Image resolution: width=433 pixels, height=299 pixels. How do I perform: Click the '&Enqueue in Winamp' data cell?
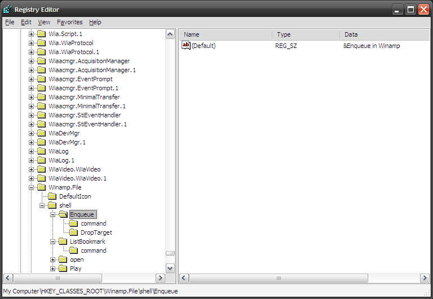coord(372,46)
